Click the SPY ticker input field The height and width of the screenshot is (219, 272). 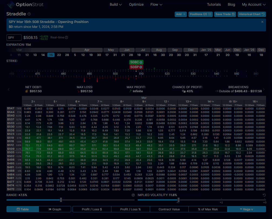pos(14,38)
